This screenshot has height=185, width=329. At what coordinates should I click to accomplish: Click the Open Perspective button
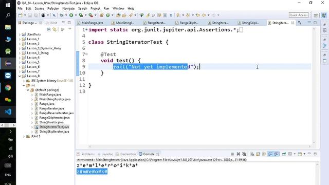(x=316, y=15)
